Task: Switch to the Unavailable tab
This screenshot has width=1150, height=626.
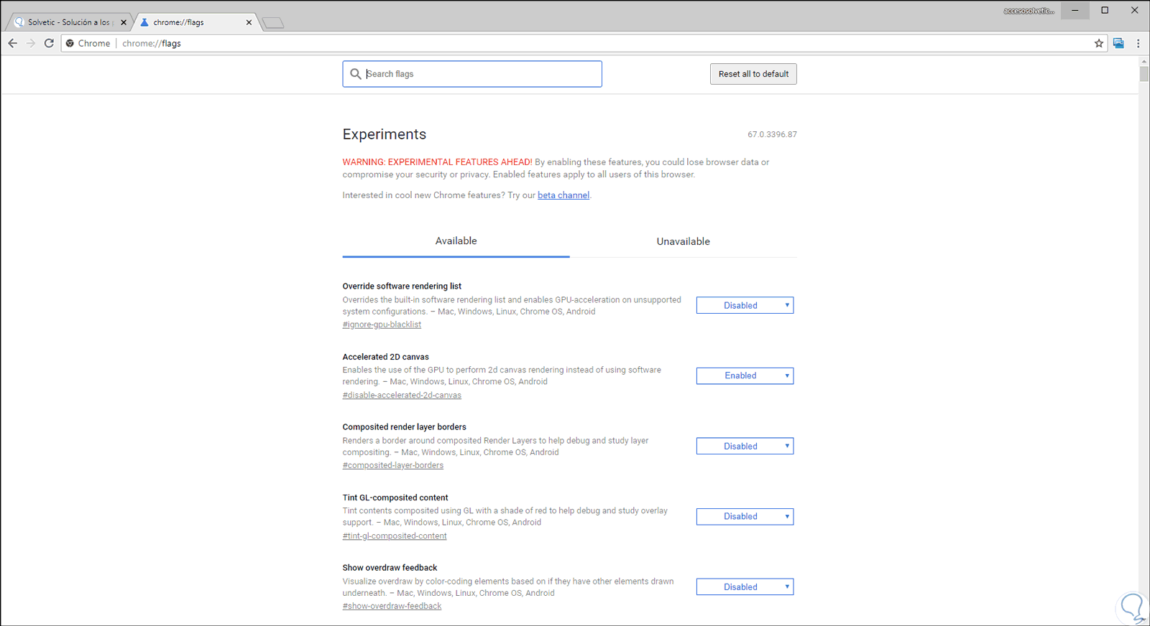Action: coord(683,241)
